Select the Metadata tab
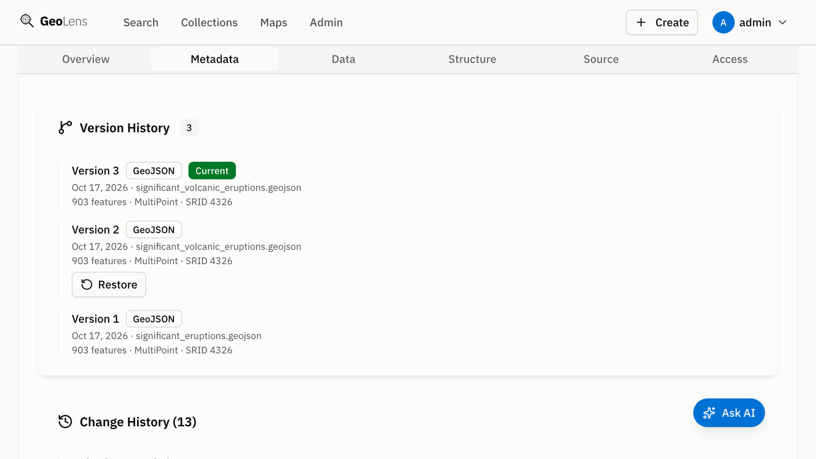816x459 pixels. pyautogui.click(x=215, y=59)
